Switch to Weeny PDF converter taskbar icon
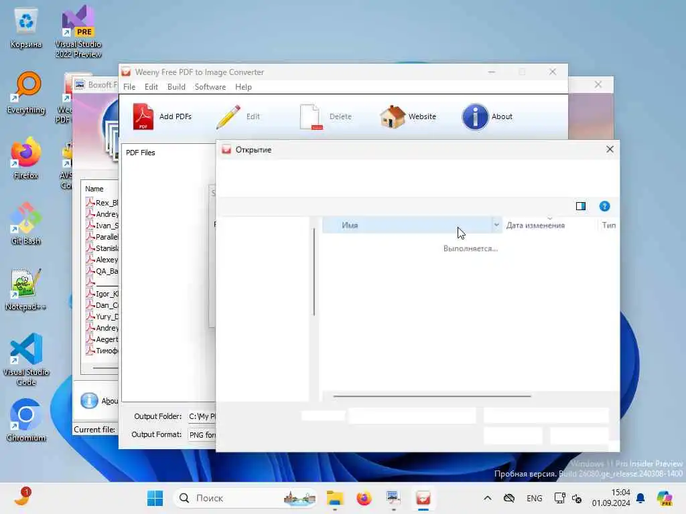Screen dimensions: 686x514 point(423,498)
